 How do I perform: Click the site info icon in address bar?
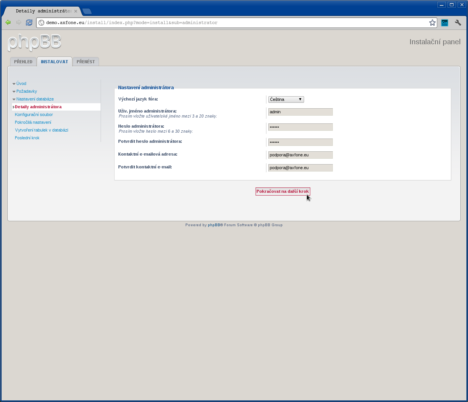coord(41,23)
